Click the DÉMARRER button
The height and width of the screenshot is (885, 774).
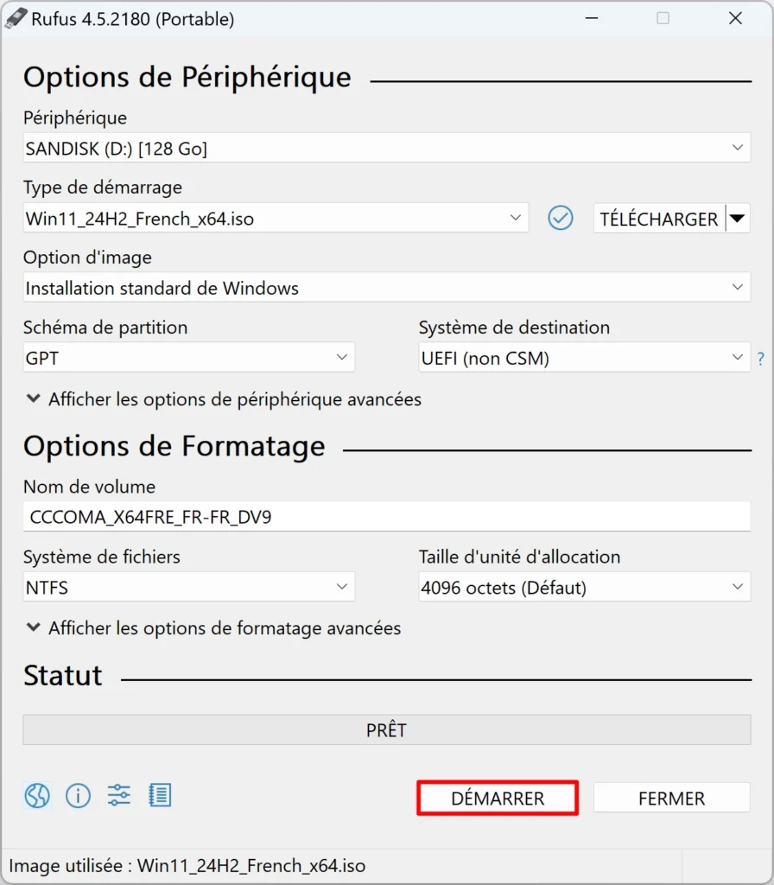click(498, 798)
